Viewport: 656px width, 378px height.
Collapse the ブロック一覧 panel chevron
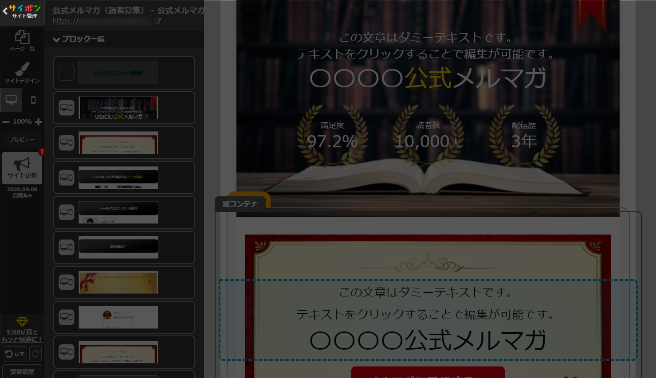point(56,39)
